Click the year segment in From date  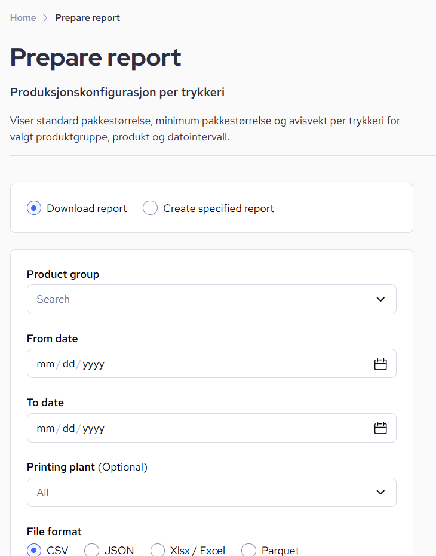(94, 364)
